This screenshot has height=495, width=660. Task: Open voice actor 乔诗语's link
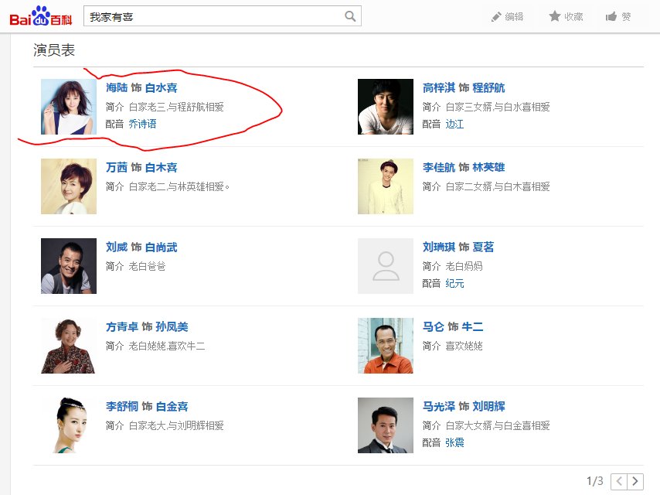(142, 124)
